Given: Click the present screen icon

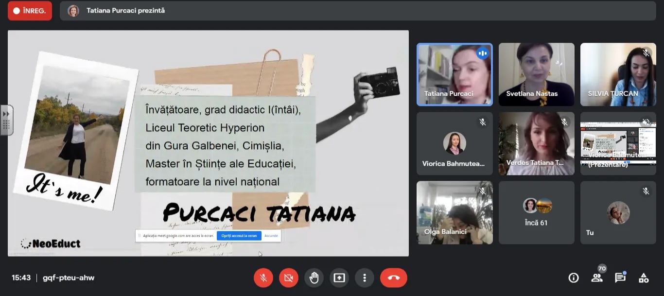Looking at the screenshot, I should click(x=339, y=278).
